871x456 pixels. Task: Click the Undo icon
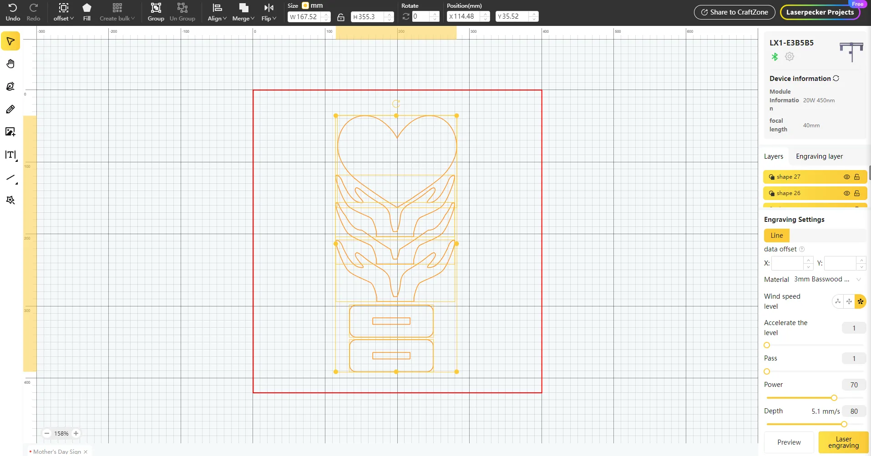13,8
